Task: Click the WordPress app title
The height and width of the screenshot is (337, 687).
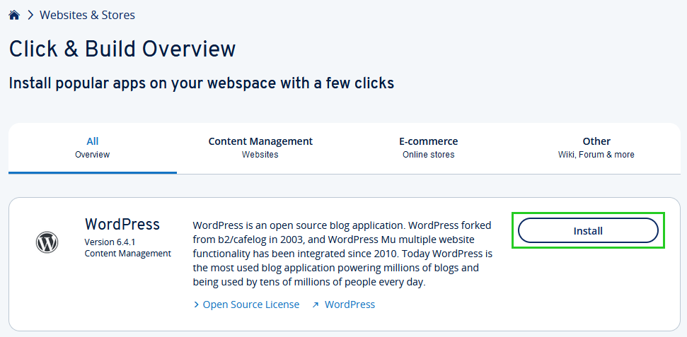Action: (x=122, y=225)
